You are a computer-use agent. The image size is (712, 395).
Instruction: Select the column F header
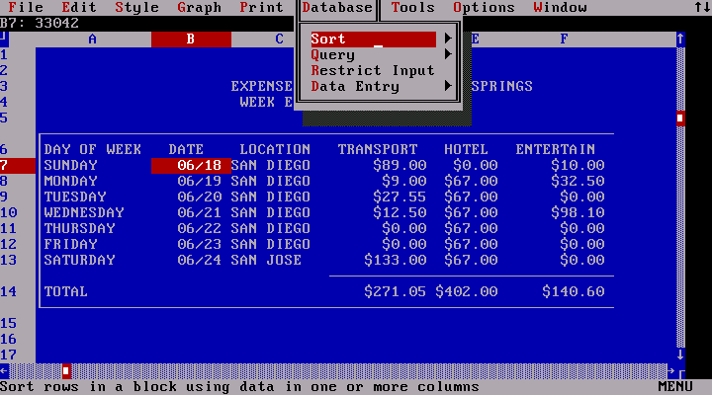click(565, 39)
